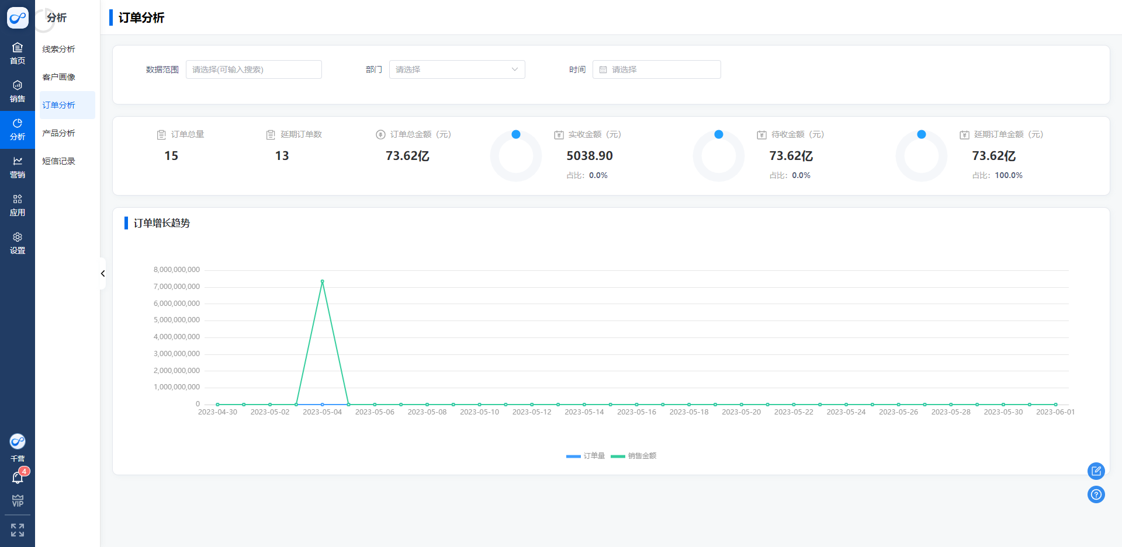
Task: Click the blue help question mark icon
Action: tap(1096, 495)
